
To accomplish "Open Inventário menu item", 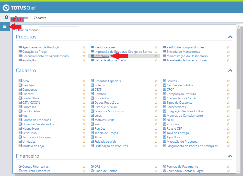I will (x=101, y=56).
